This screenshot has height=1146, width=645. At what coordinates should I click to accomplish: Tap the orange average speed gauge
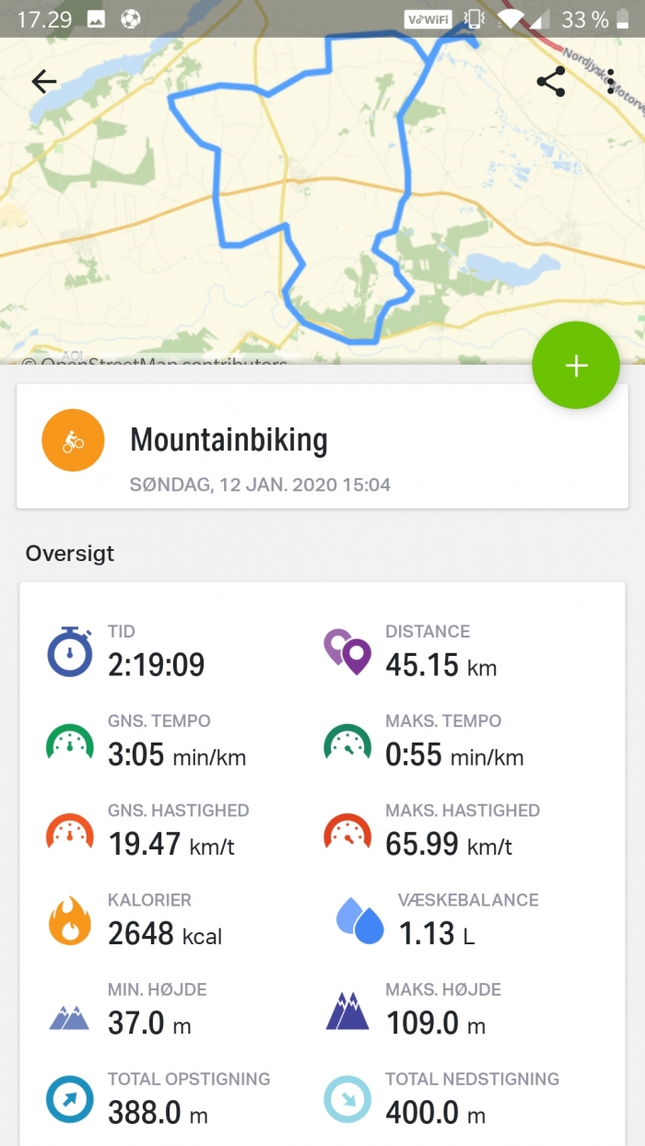pyautogui.click(x=70, y=831)
